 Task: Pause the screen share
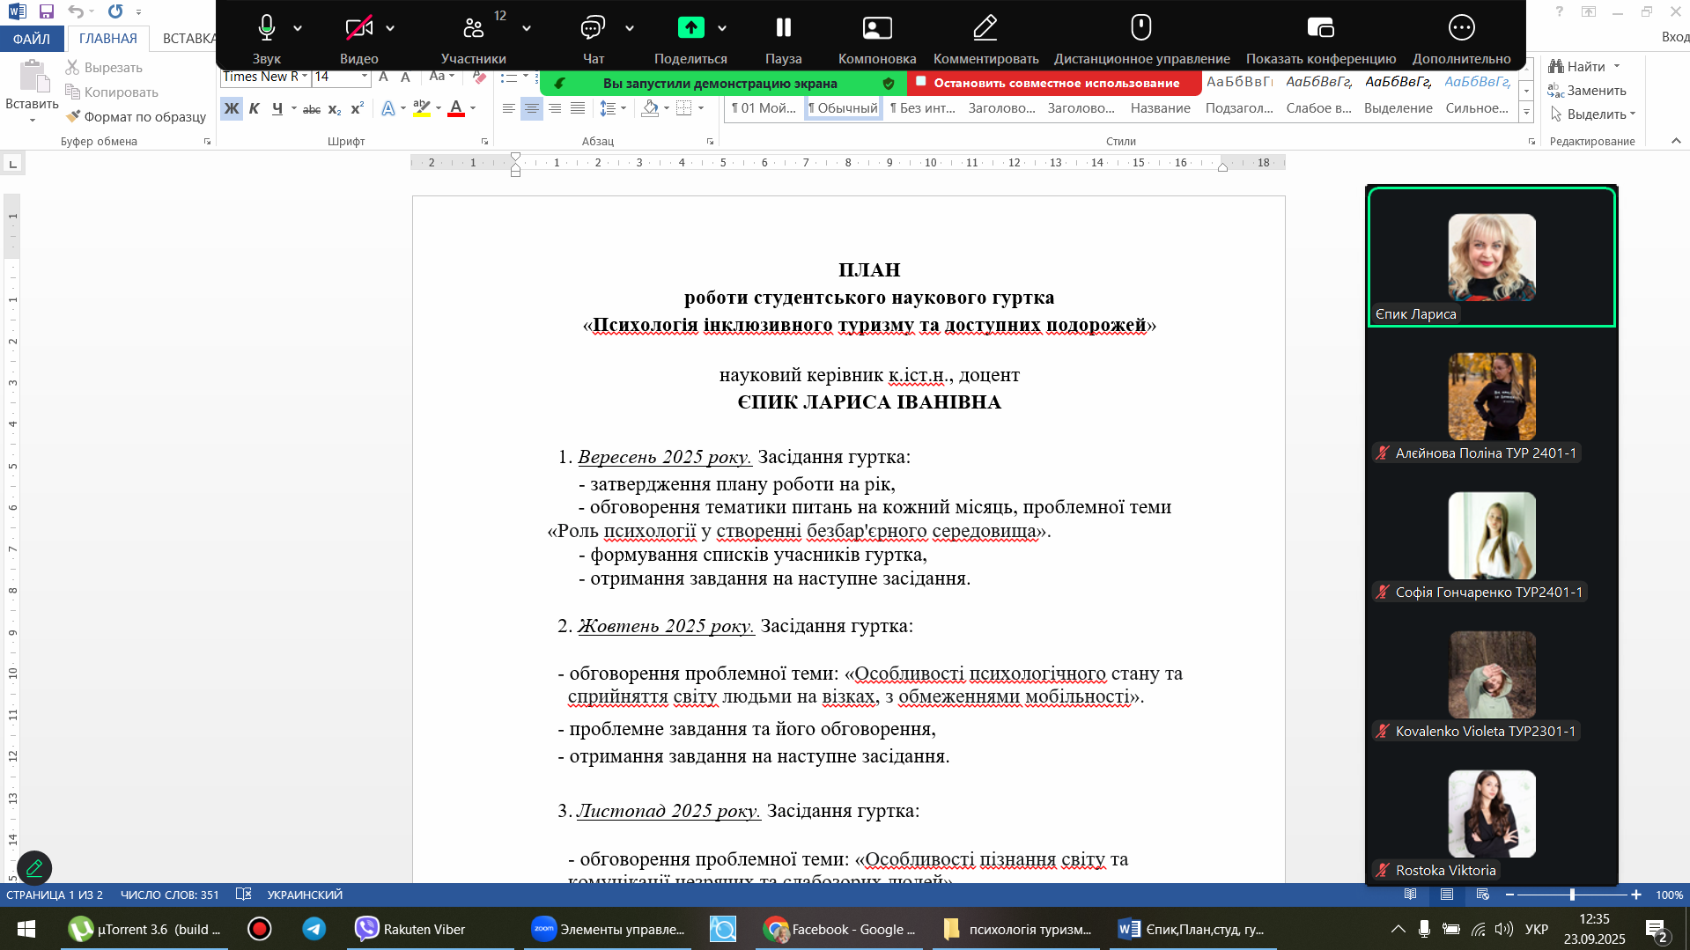click(783, 28)
